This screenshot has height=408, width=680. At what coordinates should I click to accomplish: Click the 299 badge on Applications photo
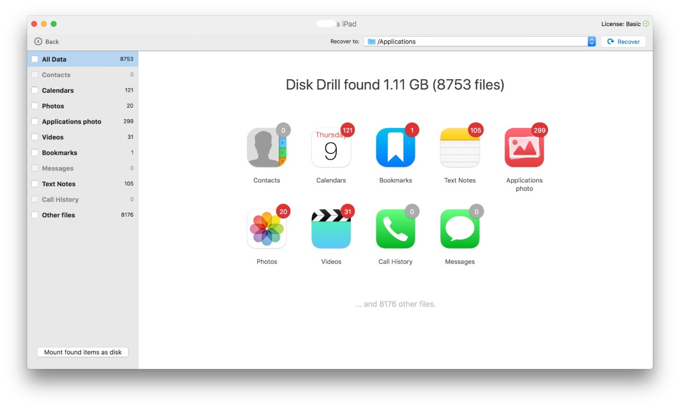[x=539, y=131]
